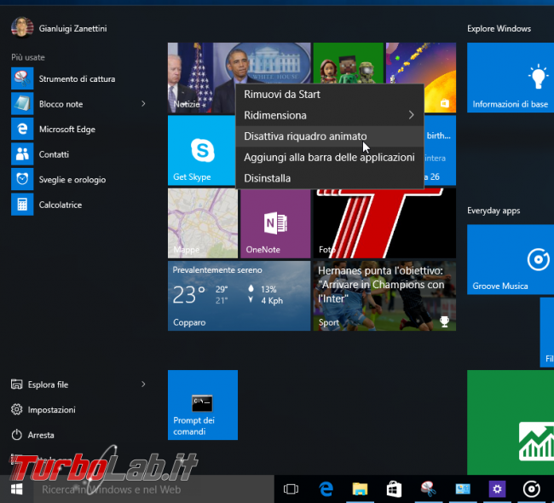Open Task View in the taskbar
554x503 pixels.
[291, 489]
